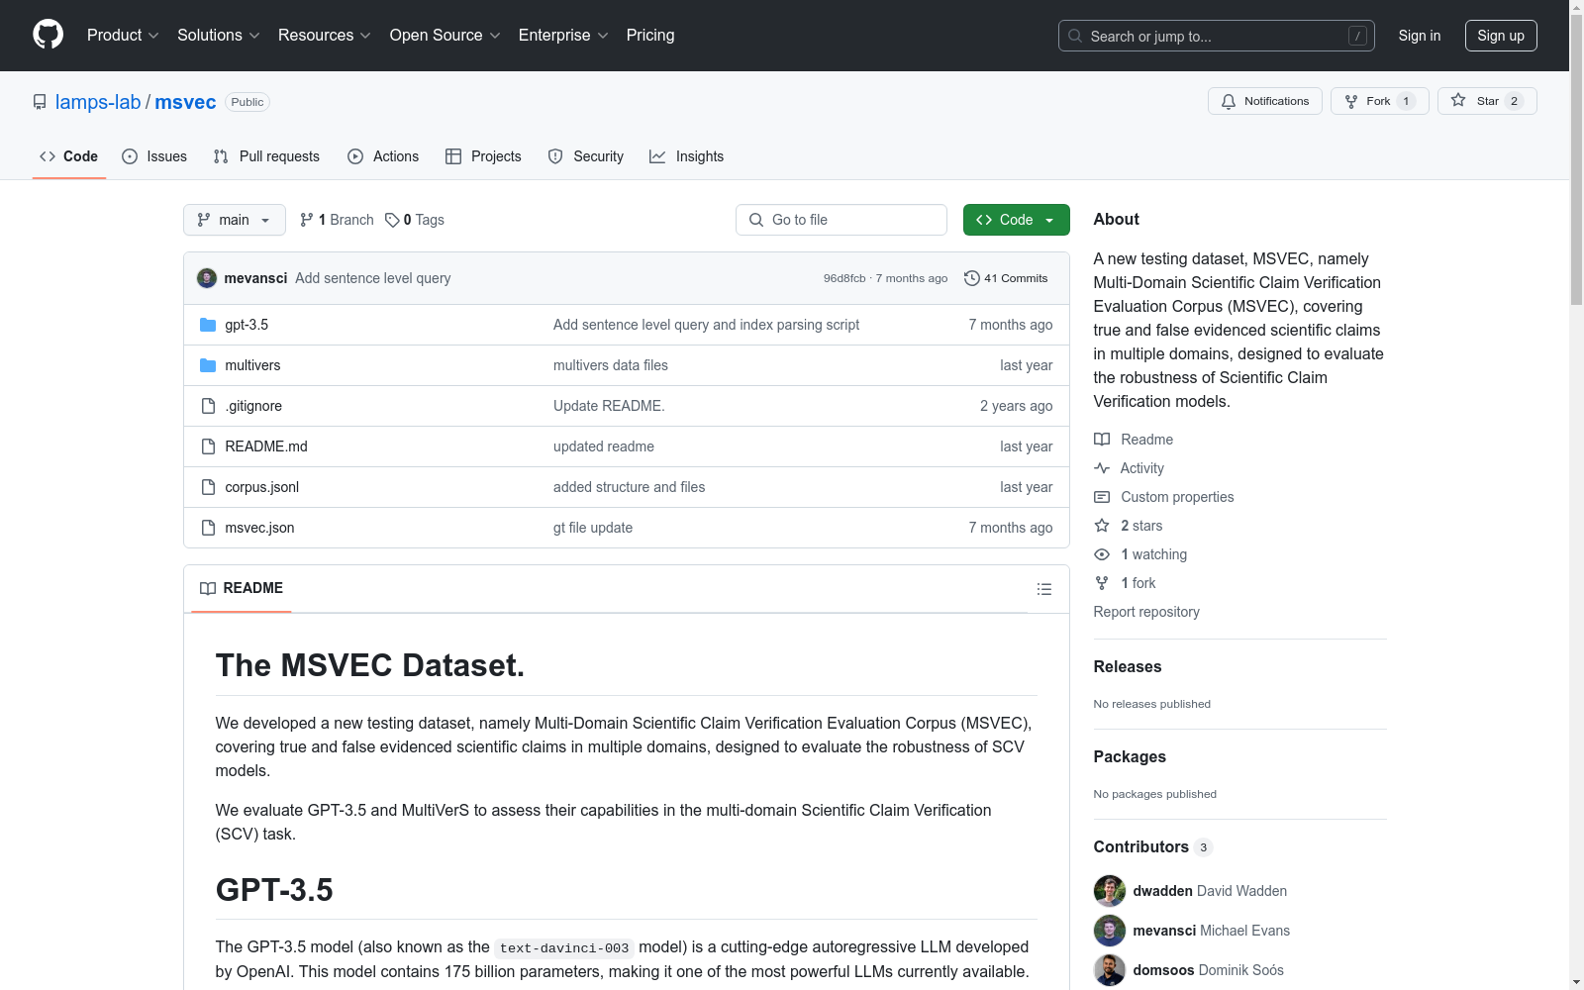Open the lamps-lab organization link
This screenshot has width=1584, height=990.
tap(98, 102)
